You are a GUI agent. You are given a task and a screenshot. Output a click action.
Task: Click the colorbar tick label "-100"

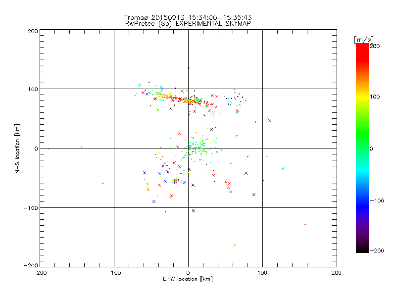[x=377, y=200]
